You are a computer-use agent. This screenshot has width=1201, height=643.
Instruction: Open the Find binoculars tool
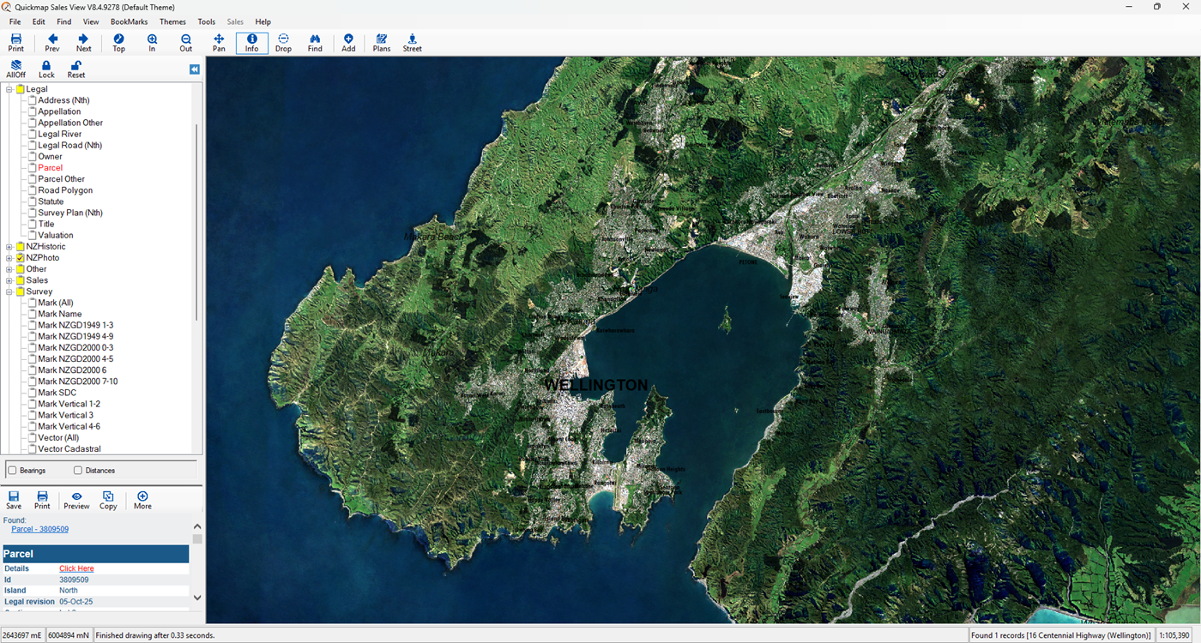315,43
